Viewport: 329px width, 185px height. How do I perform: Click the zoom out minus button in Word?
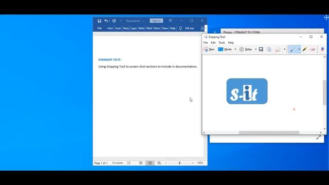pos(166,163)
